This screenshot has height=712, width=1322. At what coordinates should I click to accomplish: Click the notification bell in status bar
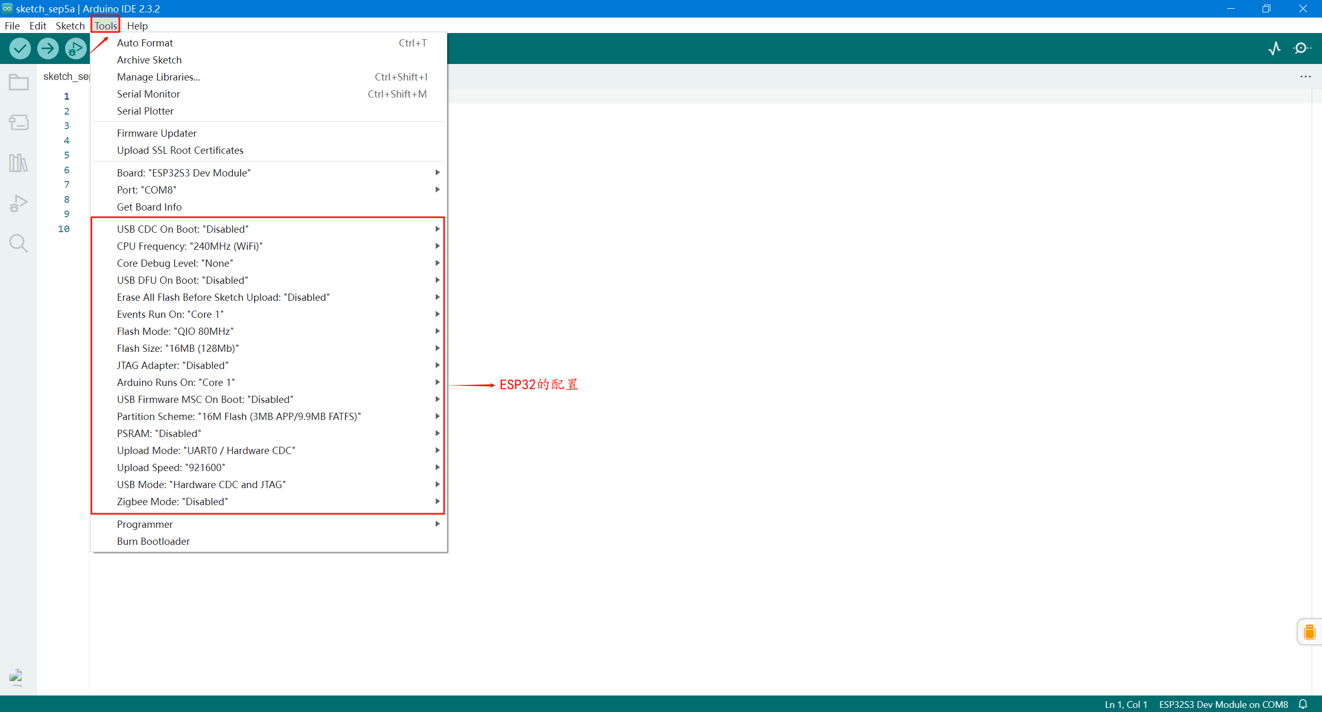(1303, 704)
